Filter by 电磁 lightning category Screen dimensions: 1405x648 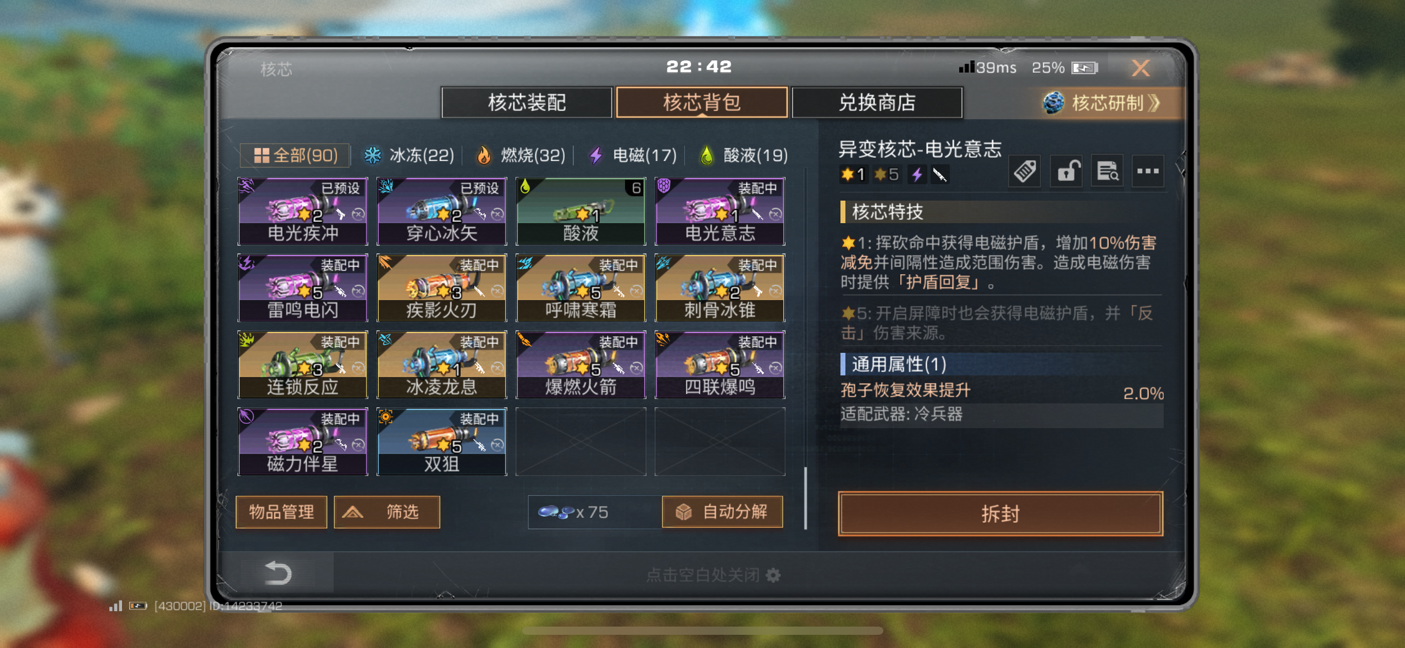click(x=632, y=156)
